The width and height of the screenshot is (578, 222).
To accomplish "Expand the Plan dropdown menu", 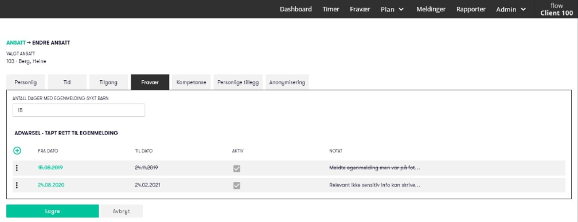I will [392, 10].
